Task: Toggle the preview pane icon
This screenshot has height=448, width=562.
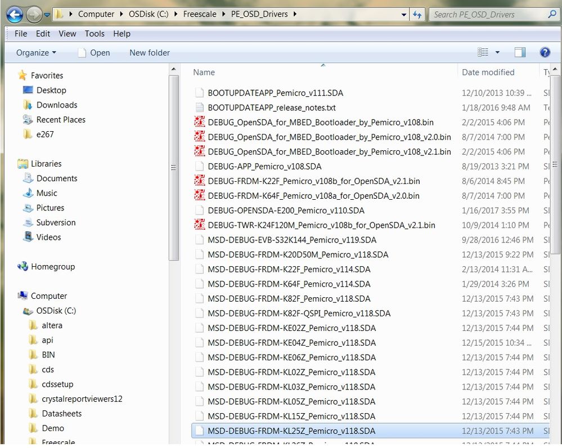Action: [520, 52]
